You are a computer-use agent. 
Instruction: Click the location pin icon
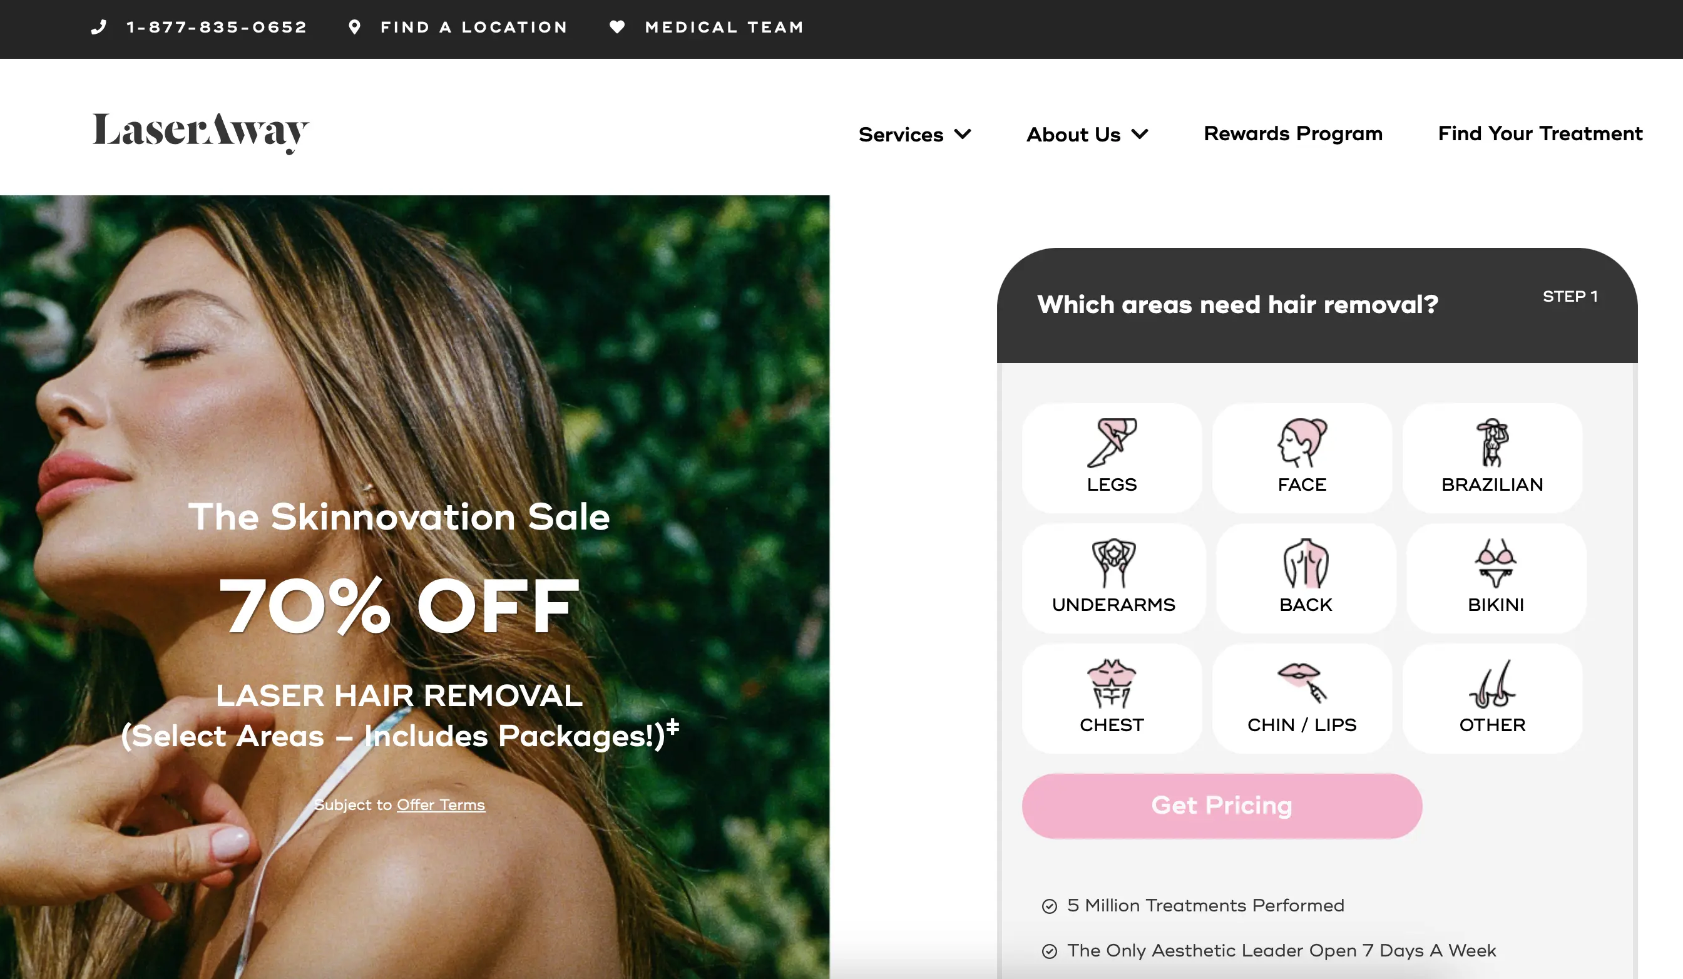pos(355,27)
